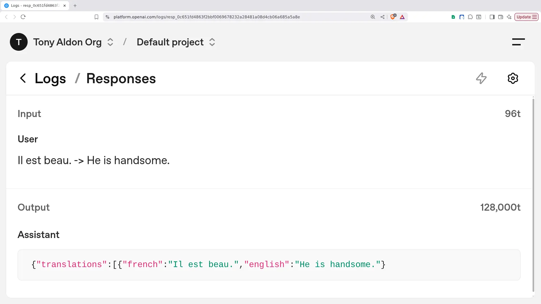Click the Update button
This screenshot has width=541, height=304.
click(x=524, y=17)
